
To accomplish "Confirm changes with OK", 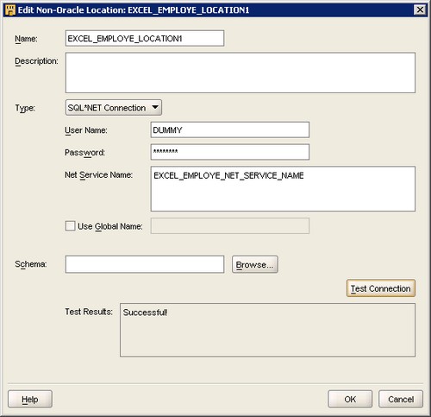I will tap(350, 399).
